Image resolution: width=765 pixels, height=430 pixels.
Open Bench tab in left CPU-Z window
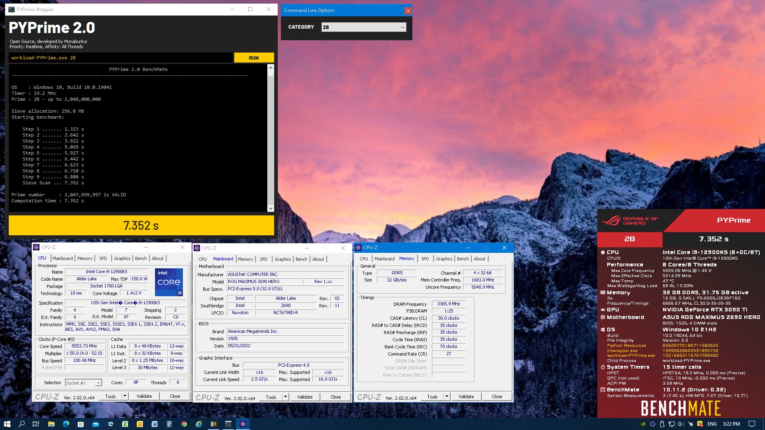coord(141,258)
